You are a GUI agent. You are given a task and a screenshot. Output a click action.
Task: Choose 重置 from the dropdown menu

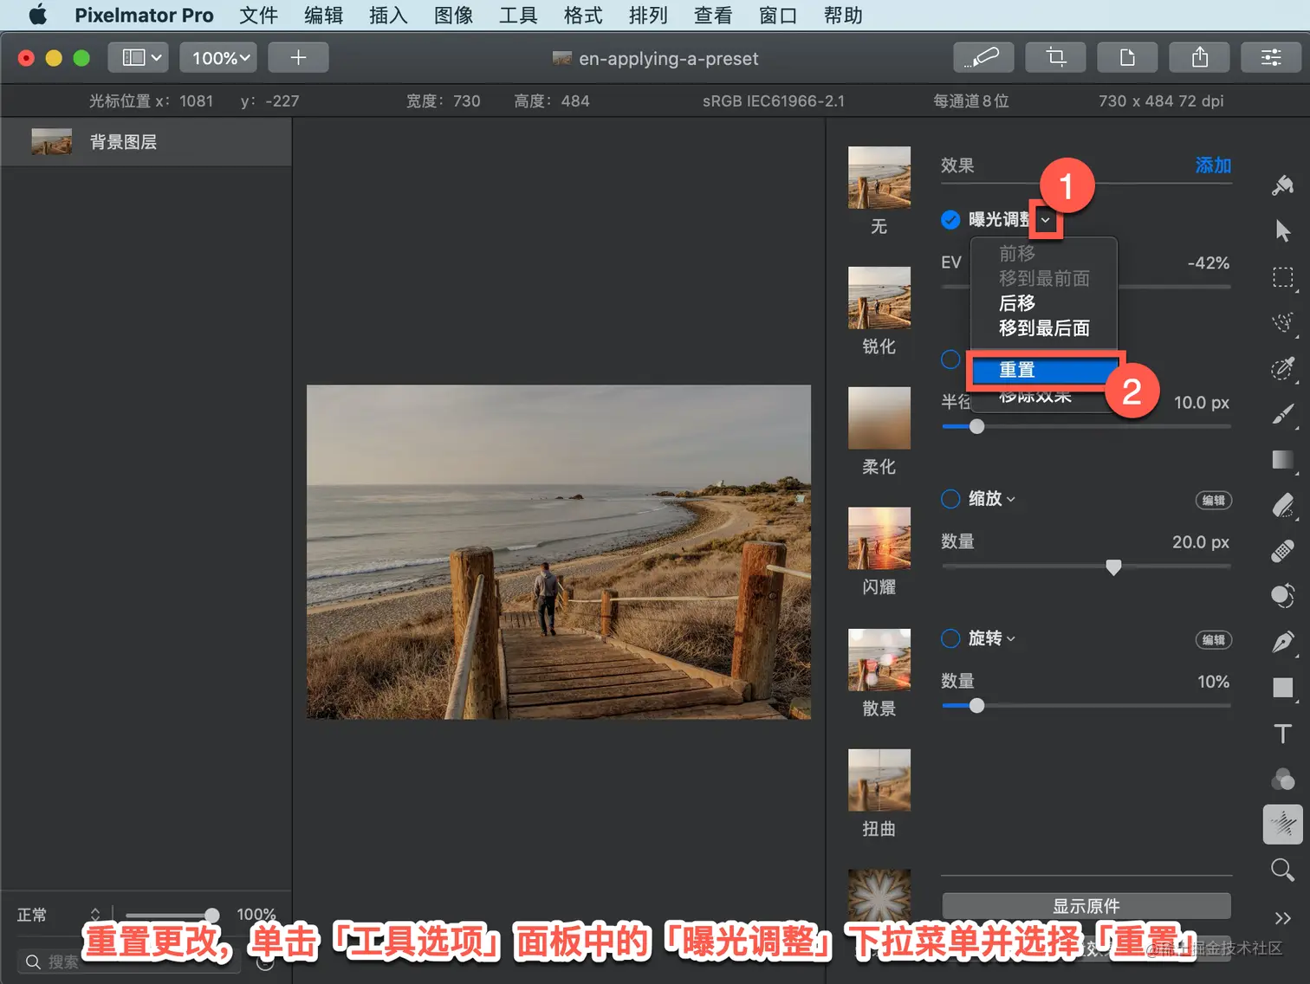(1045, 370)
